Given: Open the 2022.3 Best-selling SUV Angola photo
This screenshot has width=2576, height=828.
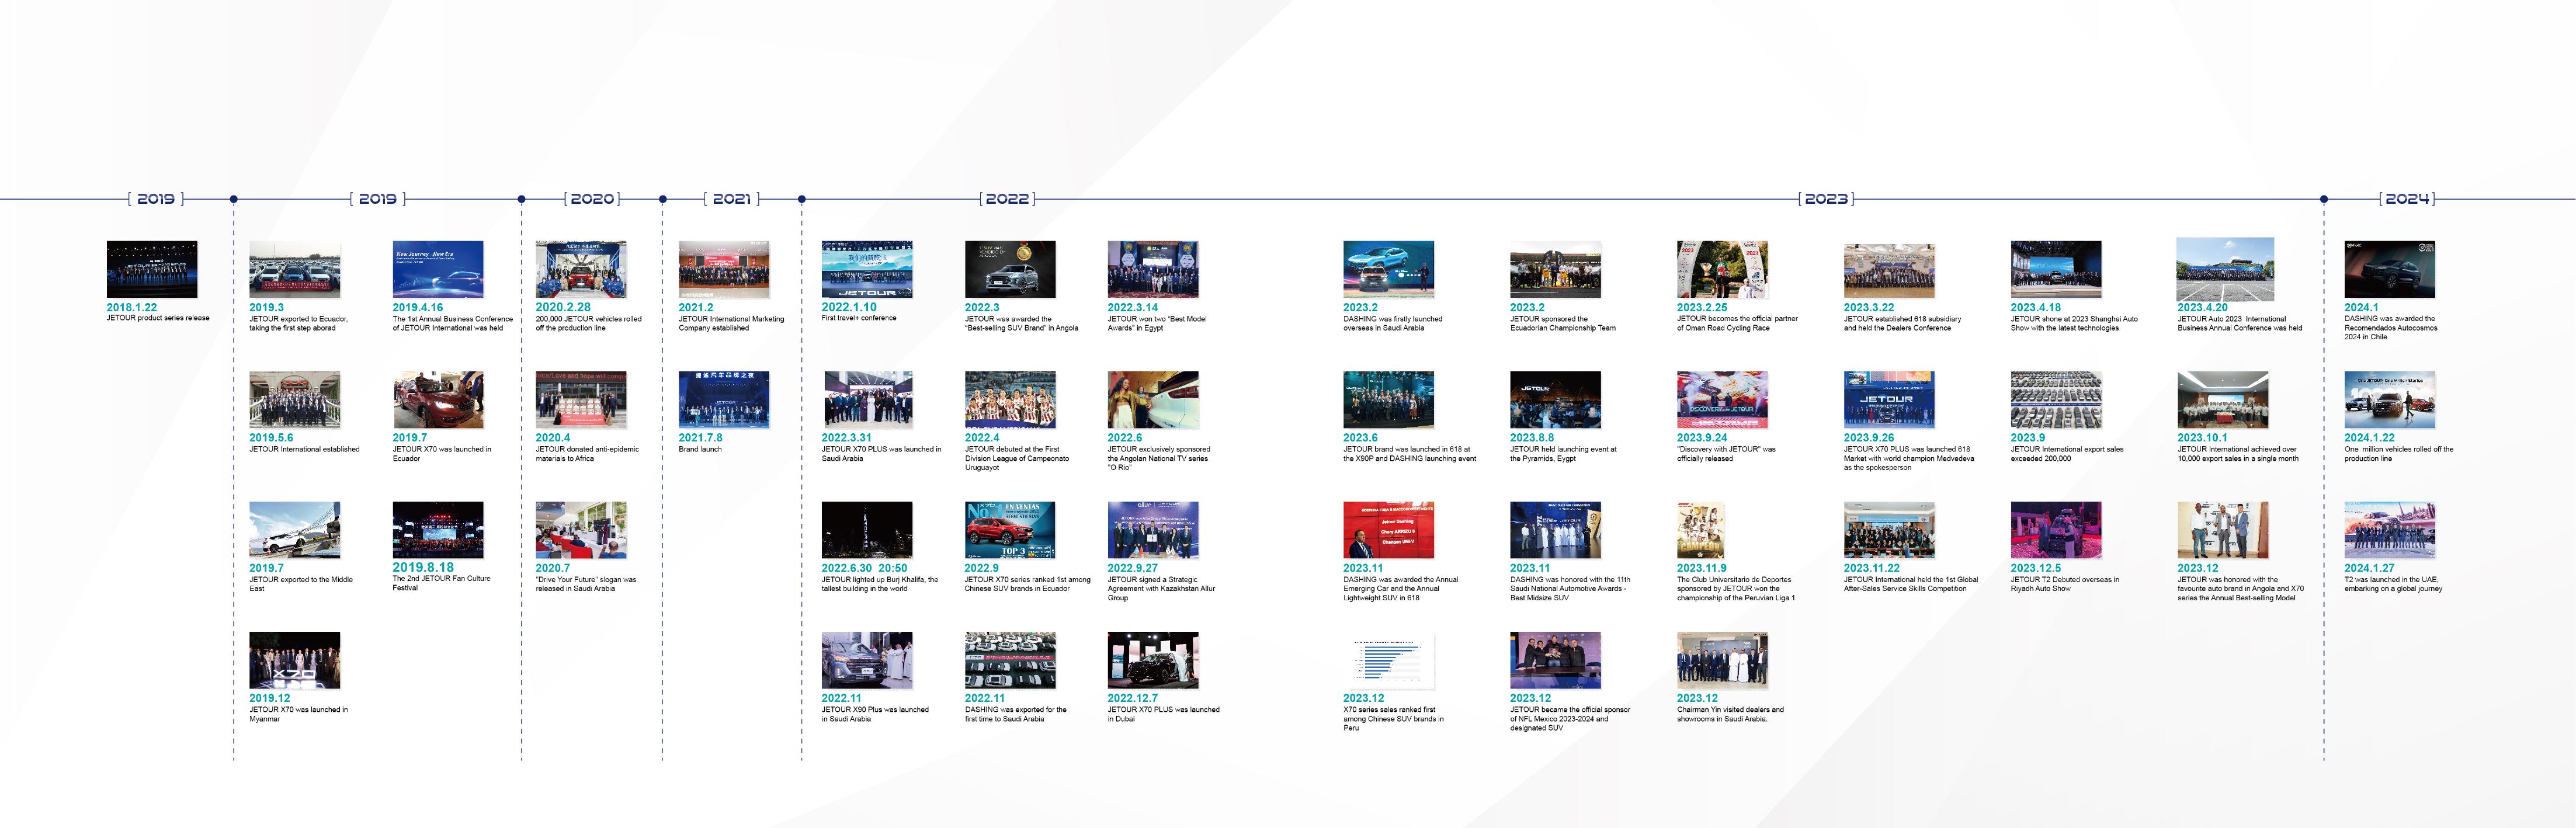Looking at the screenshot, I should [1010, 269].
